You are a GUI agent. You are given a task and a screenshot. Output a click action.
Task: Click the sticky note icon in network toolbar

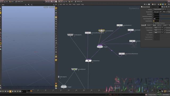coord(161,4)
